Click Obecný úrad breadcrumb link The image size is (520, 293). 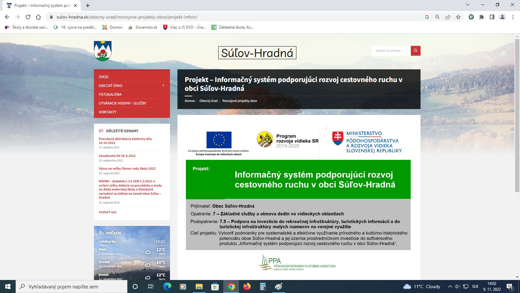208,101
